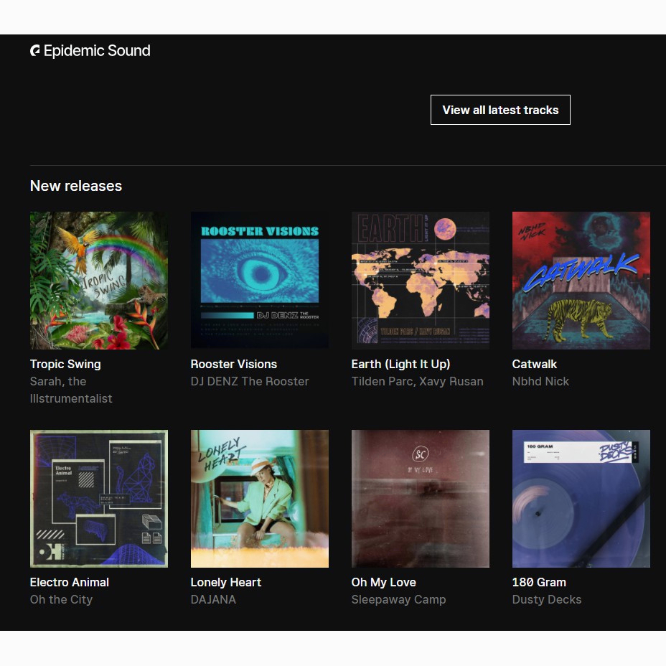Viewport: 666px width, 666px height.
Task: Click the New releases heading
Action: point(76,186)
